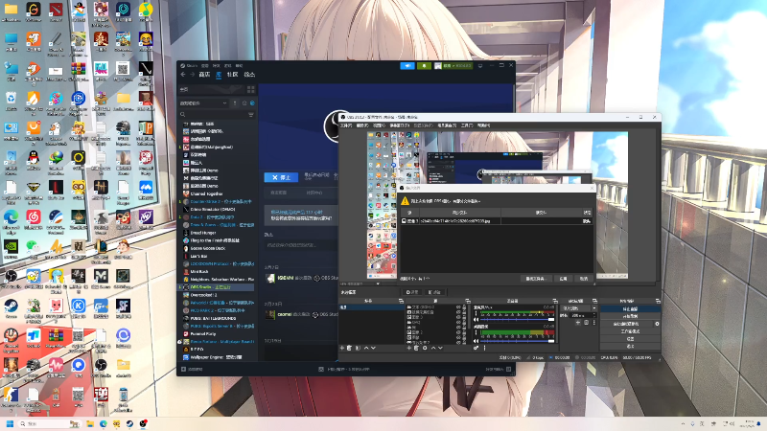Switch Steam library to grid view icon
Image resolution: width=767 pixels, height=431 pixels.
(x=251, y=89)
